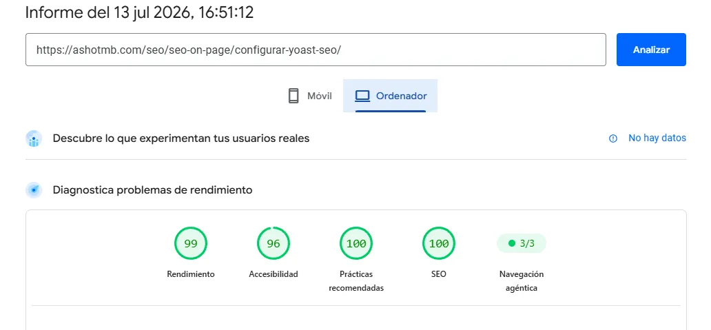This screenshot has width=711, height=330.
Task: Click the Navegación agéntica label
Action: point(522,281)
